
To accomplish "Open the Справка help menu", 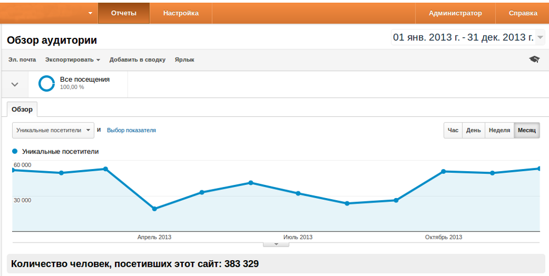I will click(523, 13).
